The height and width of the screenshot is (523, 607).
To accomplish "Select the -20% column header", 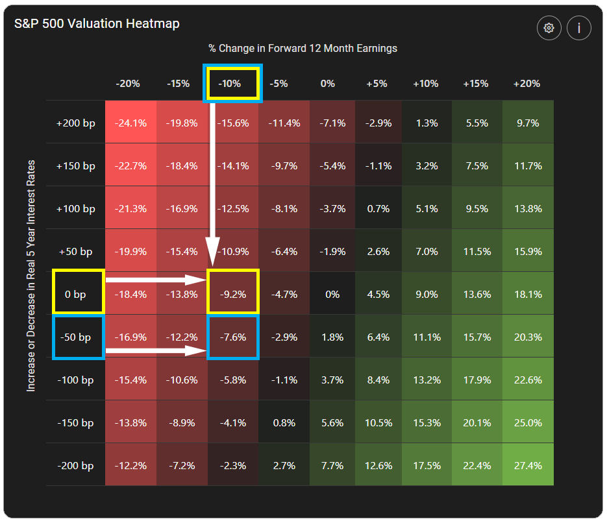I will point(128,83).
